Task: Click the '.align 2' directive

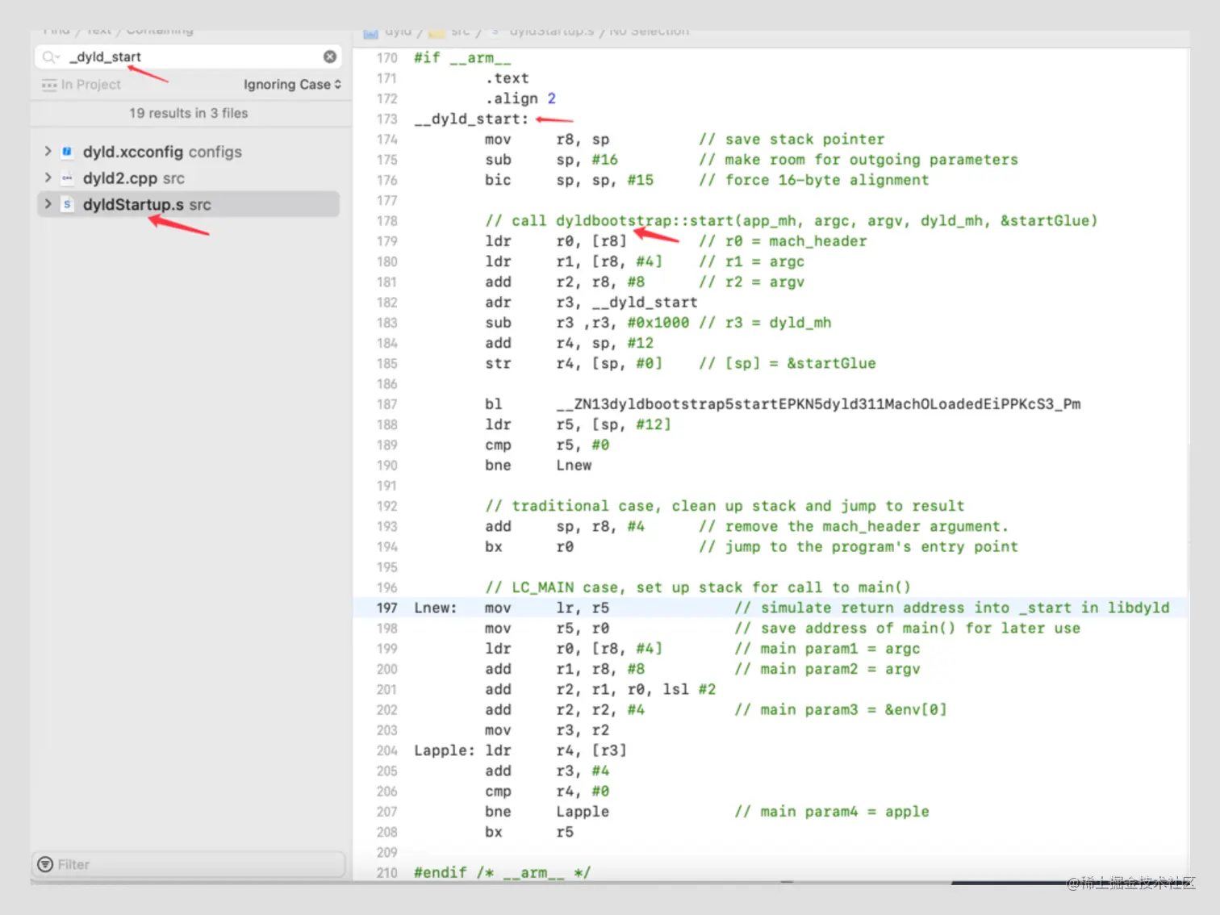Action: coord(520,98)
